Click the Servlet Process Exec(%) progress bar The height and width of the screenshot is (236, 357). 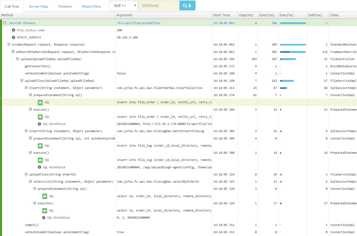(x=293, y=23)
